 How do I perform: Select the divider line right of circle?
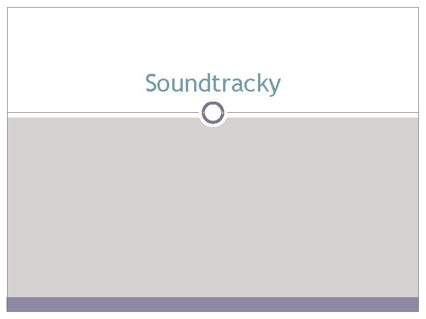323,112
